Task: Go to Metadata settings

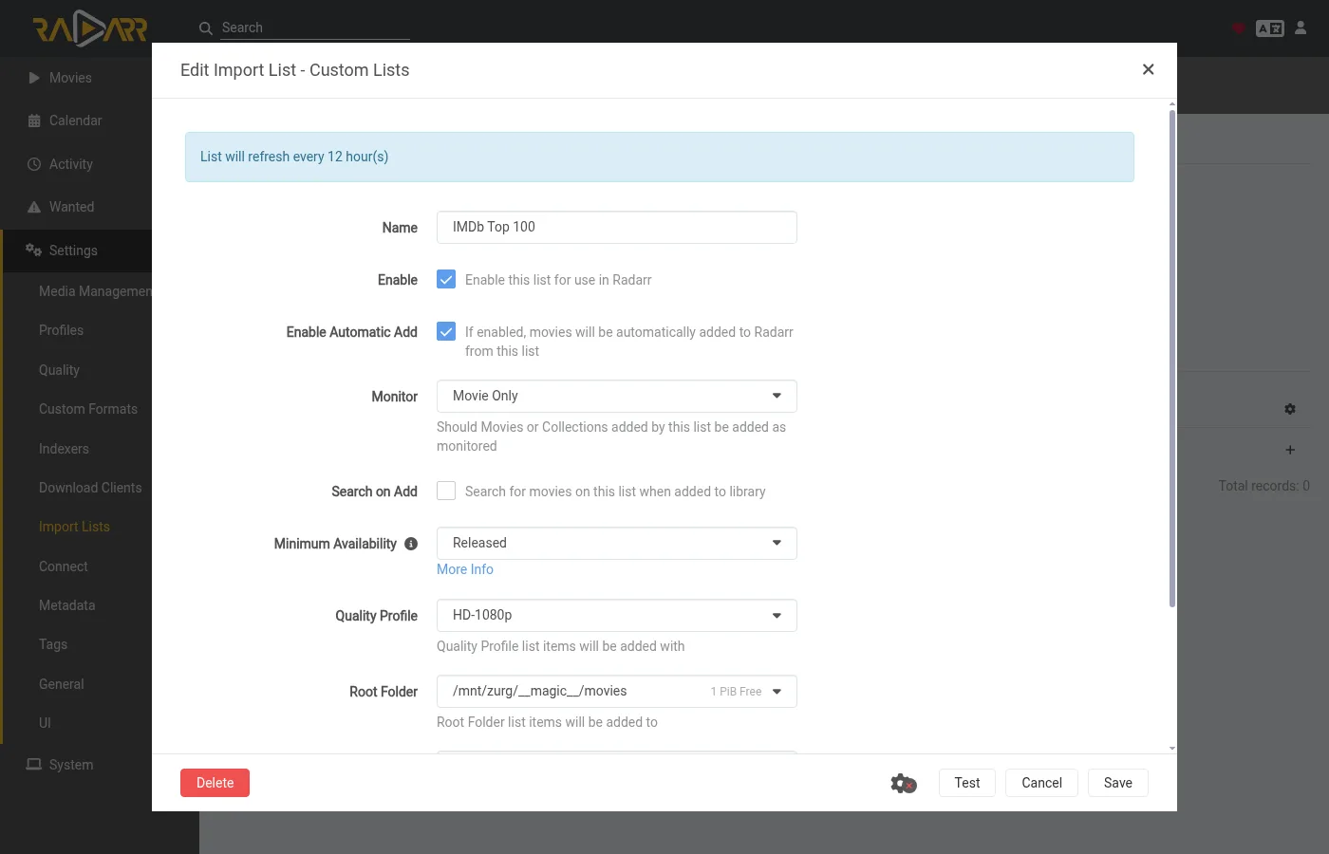Action: (x=66, y=605)
